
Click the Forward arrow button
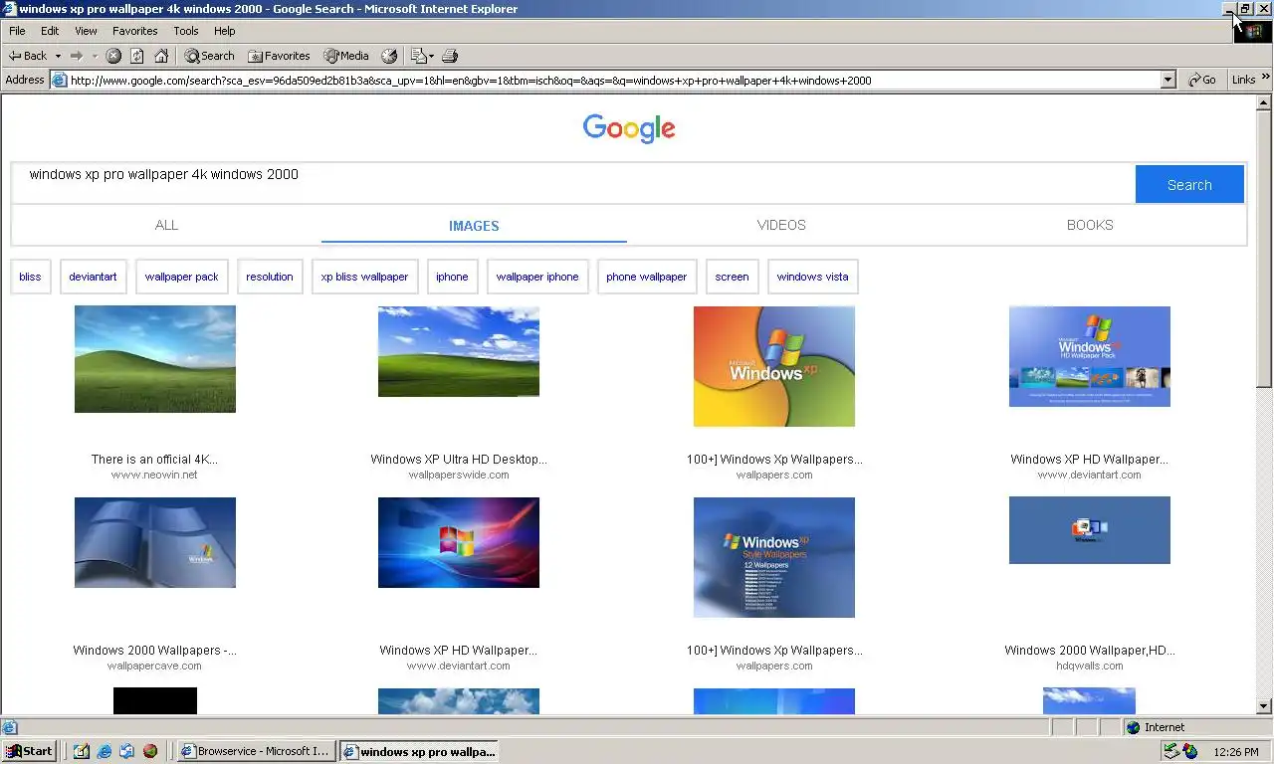[x=77, y=56]
